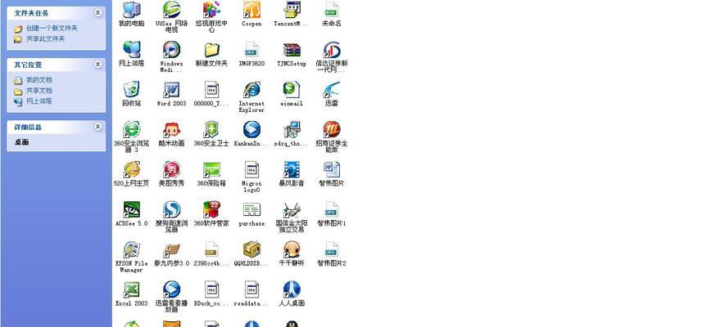Select the 000000_T... file icon
The height and width of the screenshot is (327, 720).
[211, 89]
